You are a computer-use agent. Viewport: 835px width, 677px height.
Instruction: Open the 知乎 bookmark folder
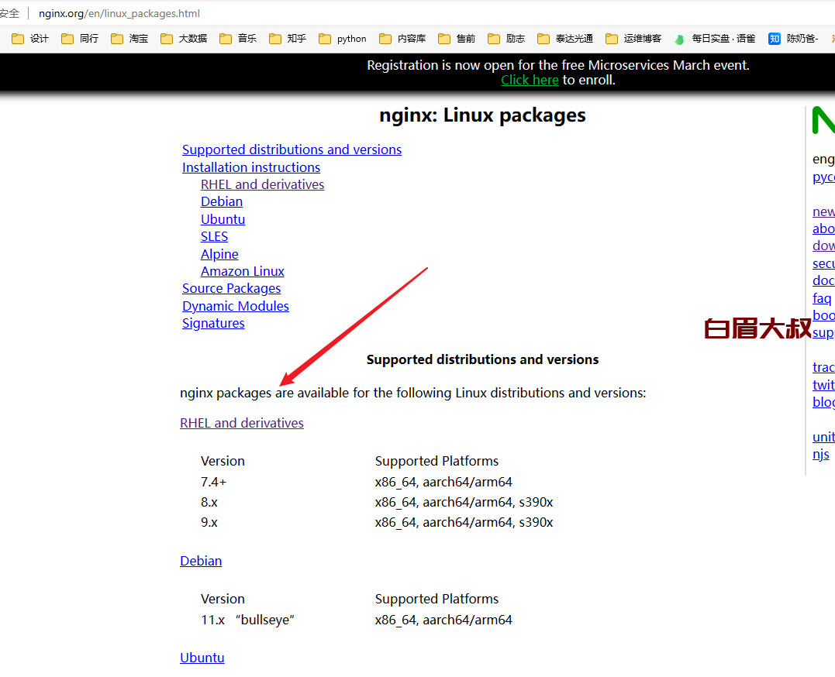pyautogui.click(x=288, y=38)
